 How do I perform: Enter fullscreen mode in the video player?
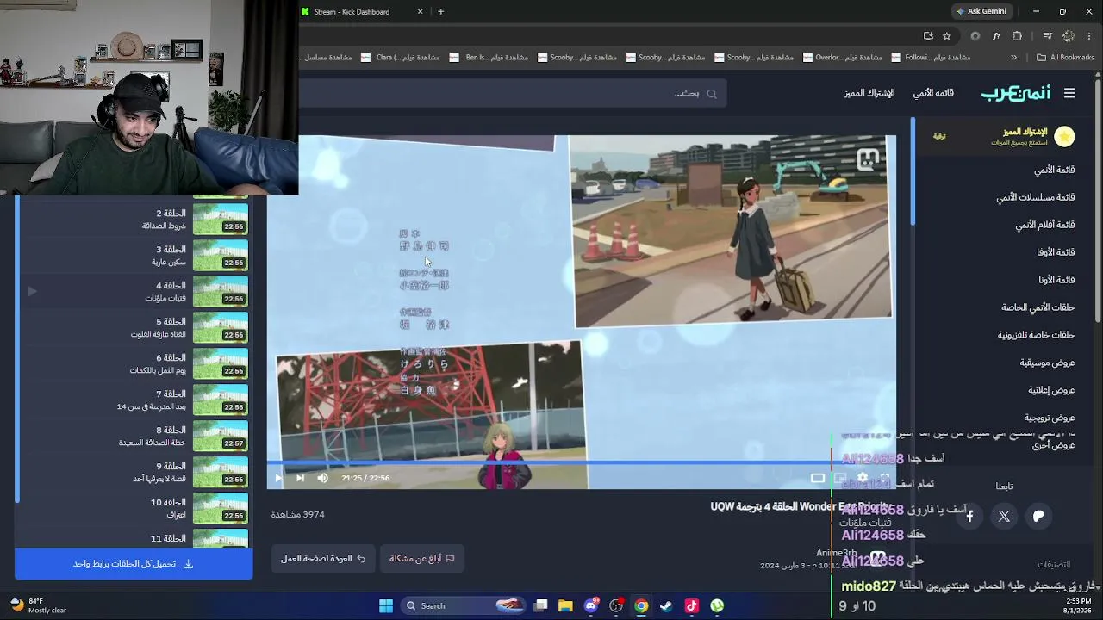pos(884,478)
